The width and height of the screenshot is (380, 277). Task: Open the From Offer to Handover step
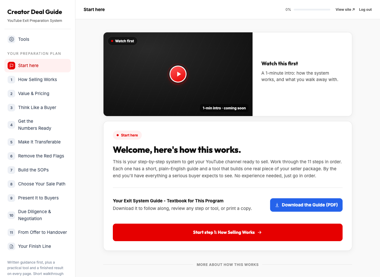pyautogui.click(x=38, y=232)
